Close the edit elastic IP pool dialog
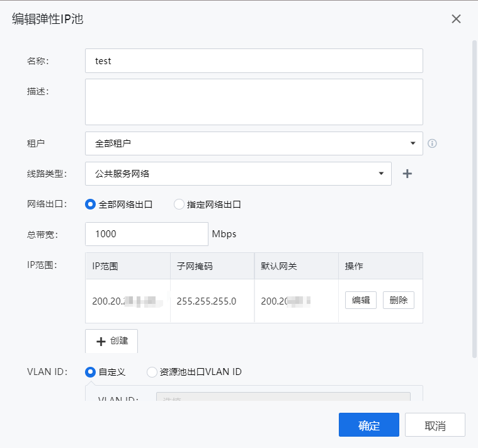The height and width of the screenshot is (448, 478). [456, 19]
